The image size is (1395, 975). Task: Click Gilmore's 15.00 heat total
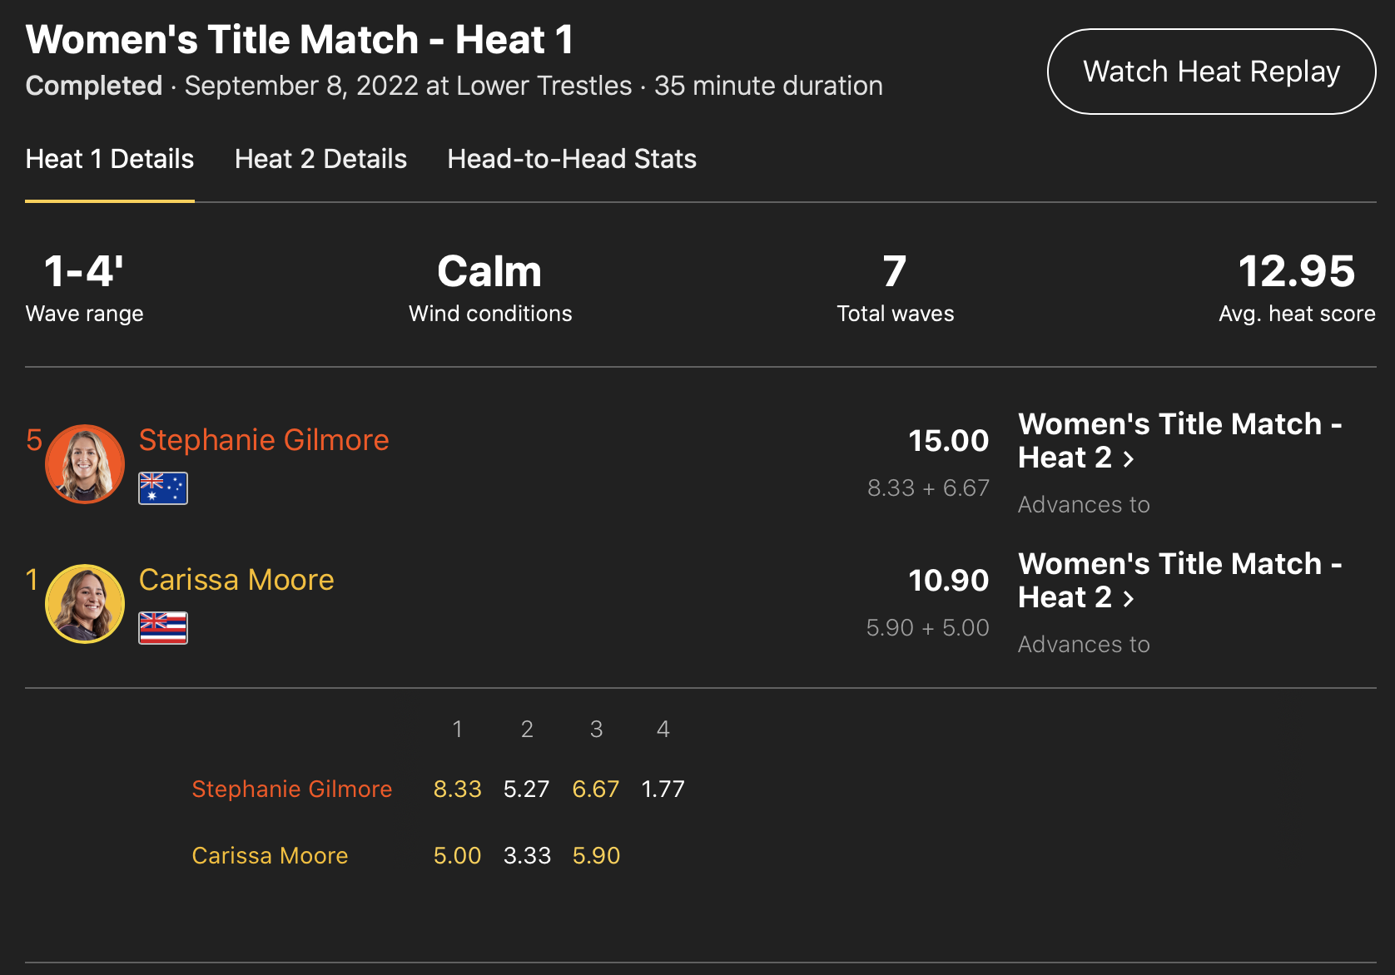tap(948, 441)
